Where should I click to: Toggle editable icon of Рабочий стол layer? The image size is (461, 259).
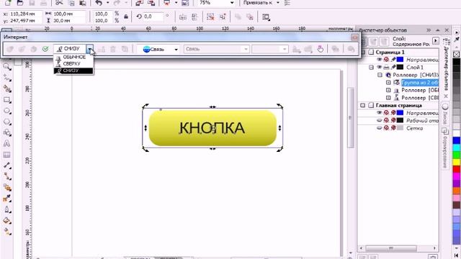click(393, 120)
